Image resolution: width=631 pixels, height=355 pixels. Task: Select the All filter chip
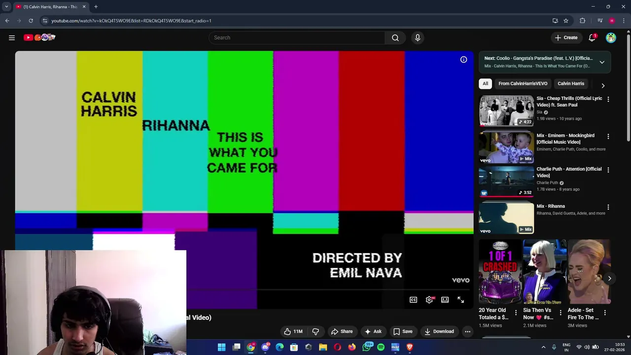[x=485, y=84]
